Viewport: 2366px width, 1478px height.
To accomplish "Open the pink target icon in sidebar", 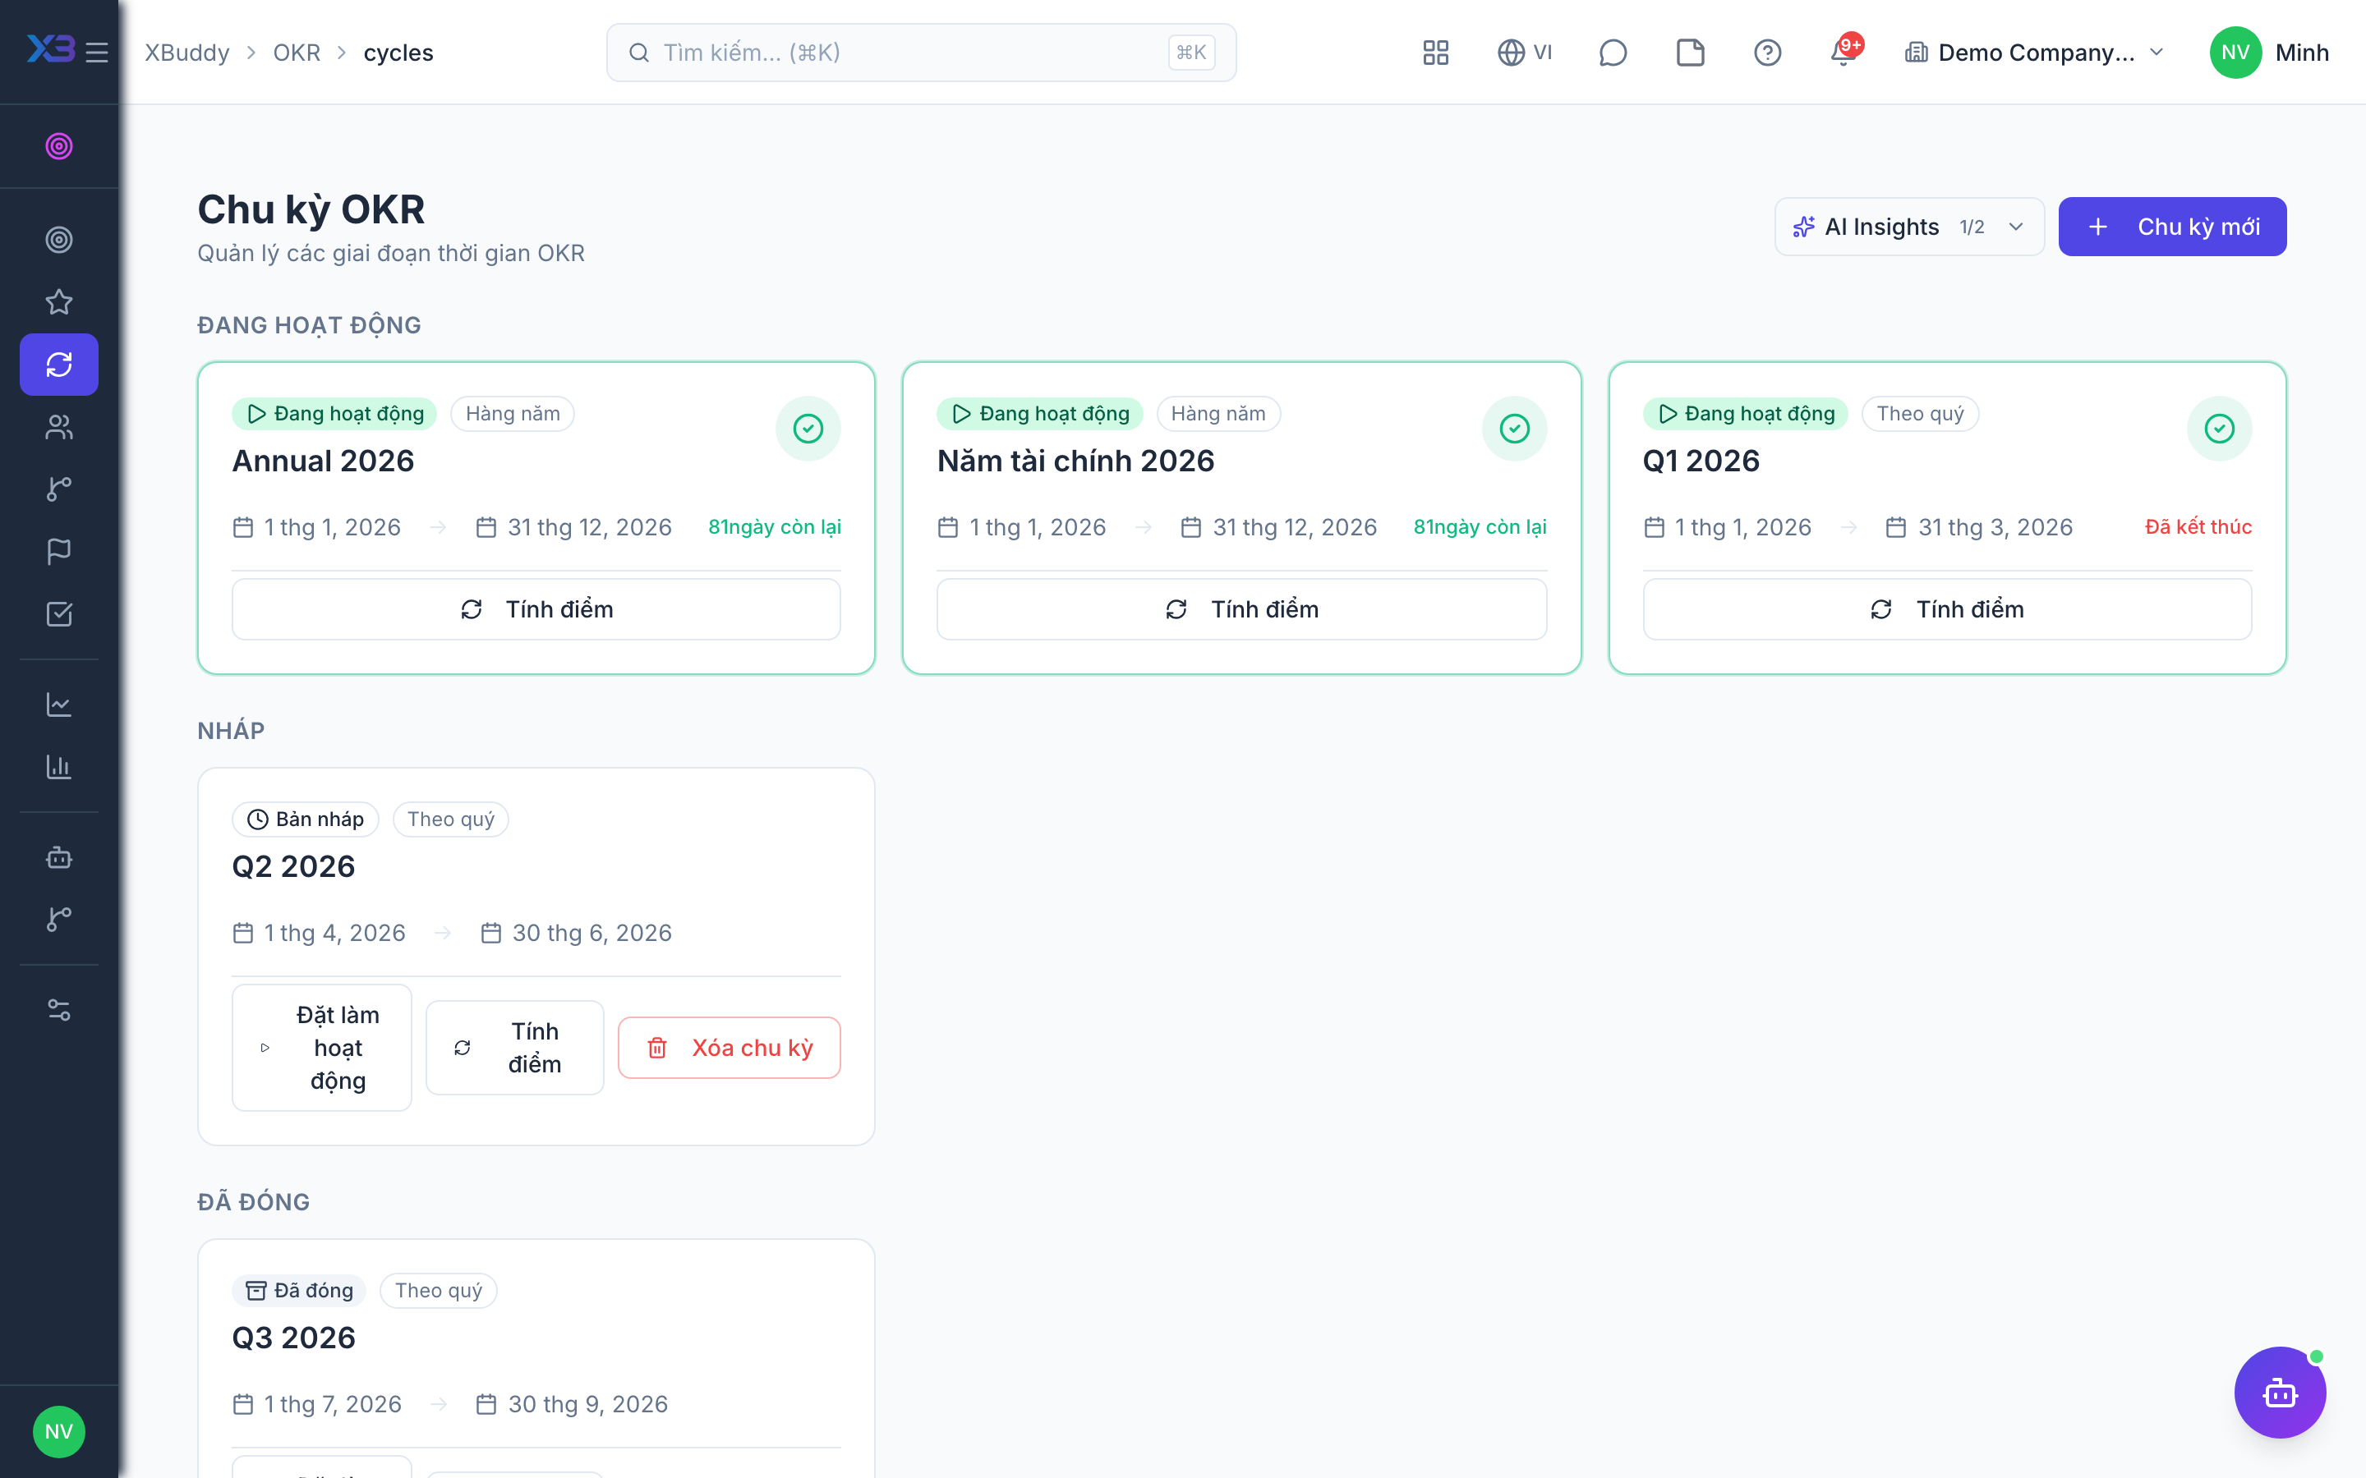I will tap(58, 145).
